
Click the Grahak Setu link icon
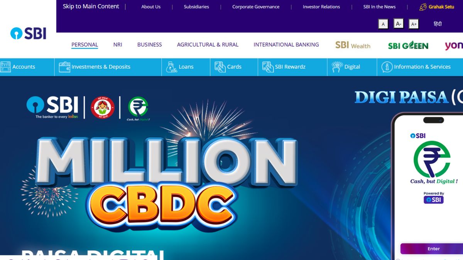pos(423,7)
